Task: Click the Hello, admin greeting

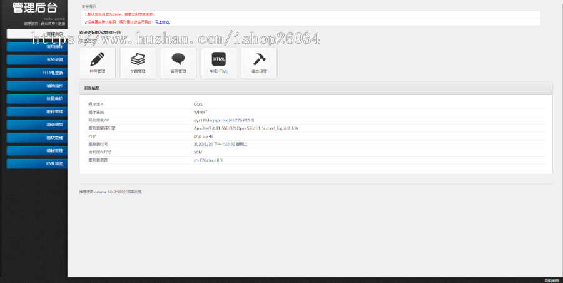Action: [54, 19]
